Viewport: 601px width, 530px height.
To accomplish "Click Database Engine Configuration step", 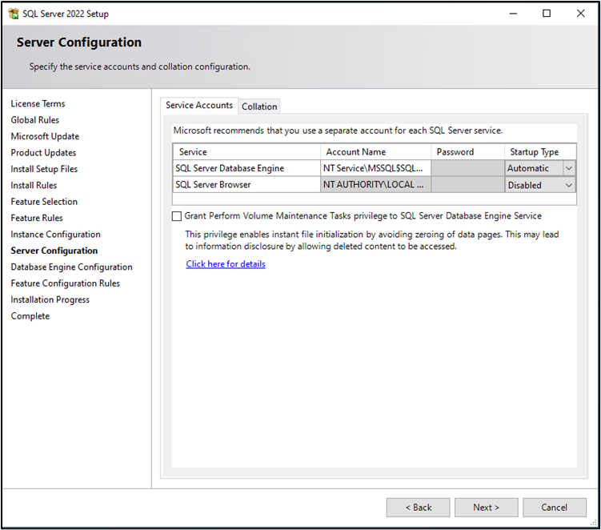I will (72, 267).
